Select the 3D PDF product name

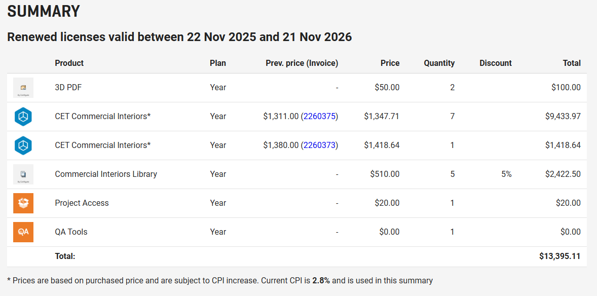(x=68, y=88)
